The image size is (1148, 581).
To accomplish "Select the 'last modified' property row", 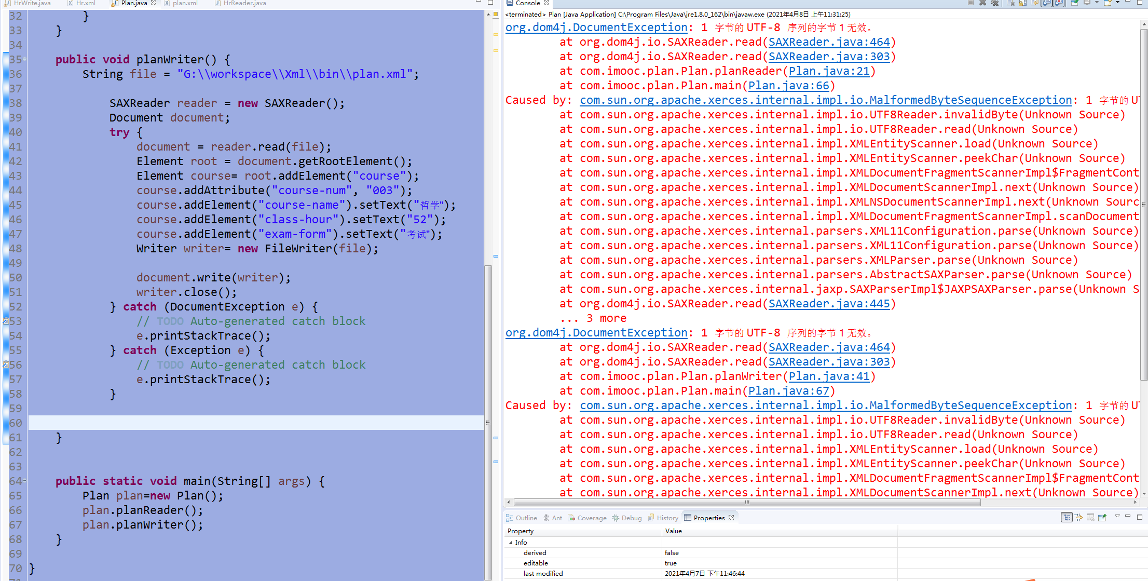I will (825, 573).
